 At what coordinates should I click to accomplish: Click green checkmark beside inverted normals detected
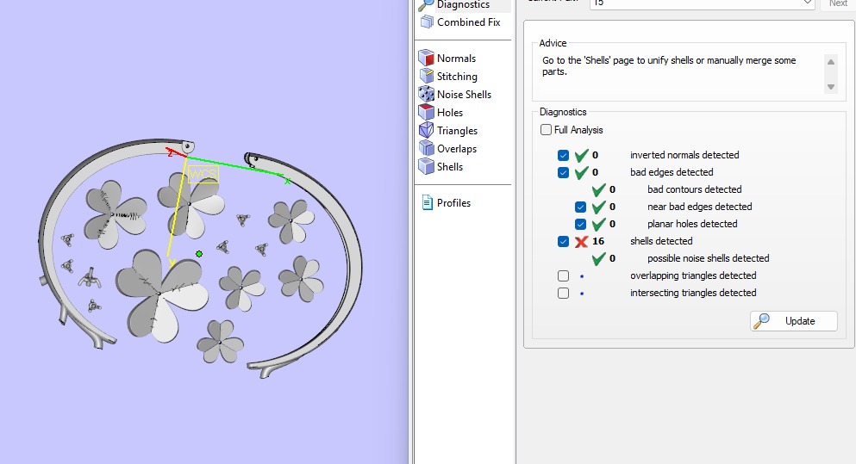pyautogui.click(x=581, y=156)
